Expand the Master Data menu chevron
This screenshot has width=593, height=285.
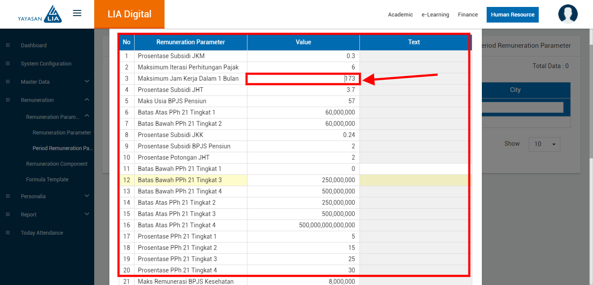tap(87, 82)
